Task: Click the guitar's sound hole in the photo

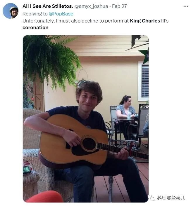Action: (x=89, y=144)
